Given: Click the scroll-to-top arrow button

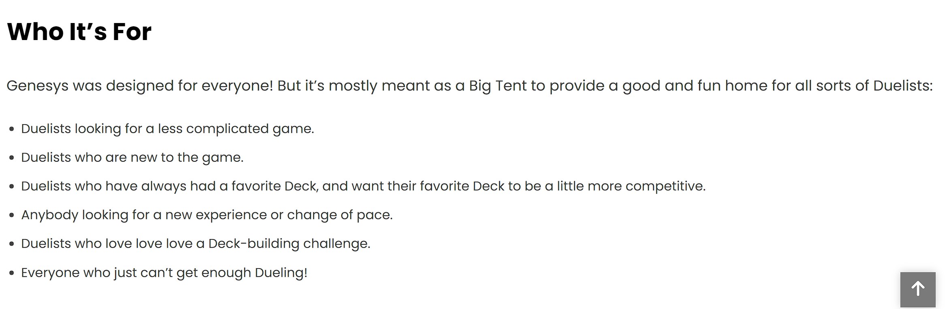Looking at the screenshot, I should coord(918,290).
